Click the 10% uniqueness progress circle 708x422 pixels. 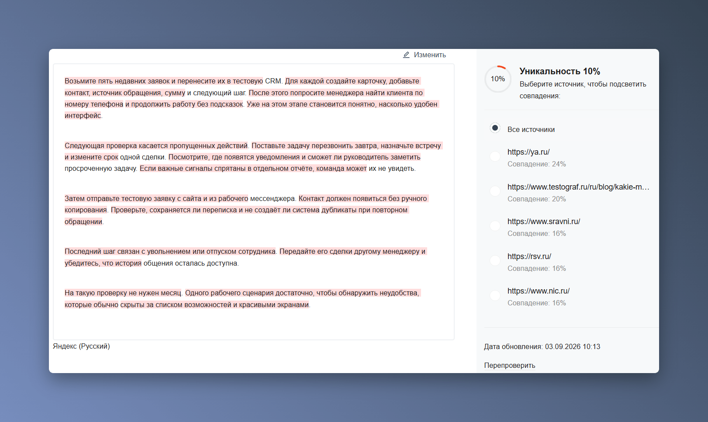pos(497,79)
